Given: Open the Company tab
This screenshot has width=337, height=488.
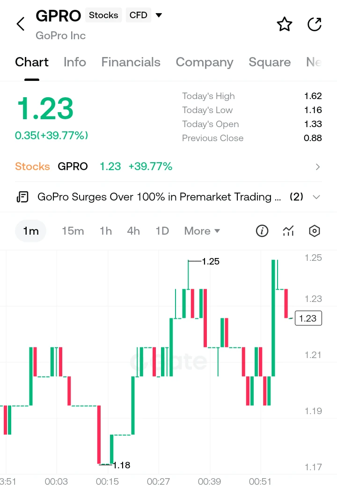Looking at the screenshot, I should 205,62.
